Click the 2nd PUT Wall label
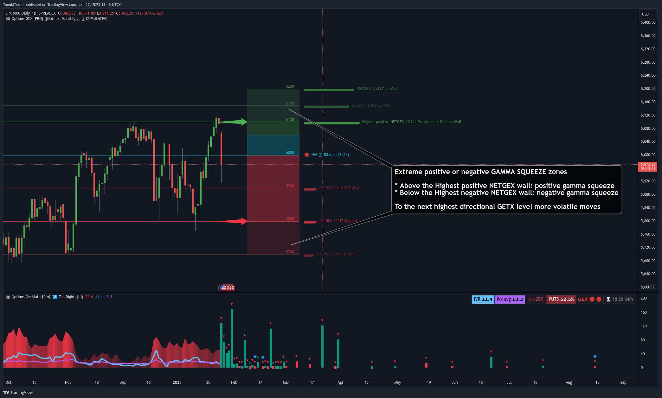Image resolution: width=662 pixels, height=398 pixels. [339, 188]
